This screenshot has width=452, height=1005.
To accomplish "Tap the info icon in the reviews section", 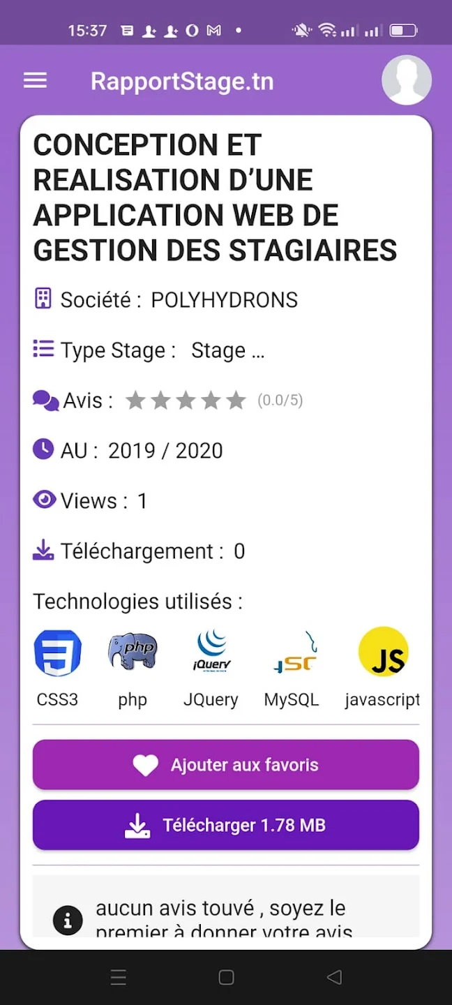I will (68, 920).
